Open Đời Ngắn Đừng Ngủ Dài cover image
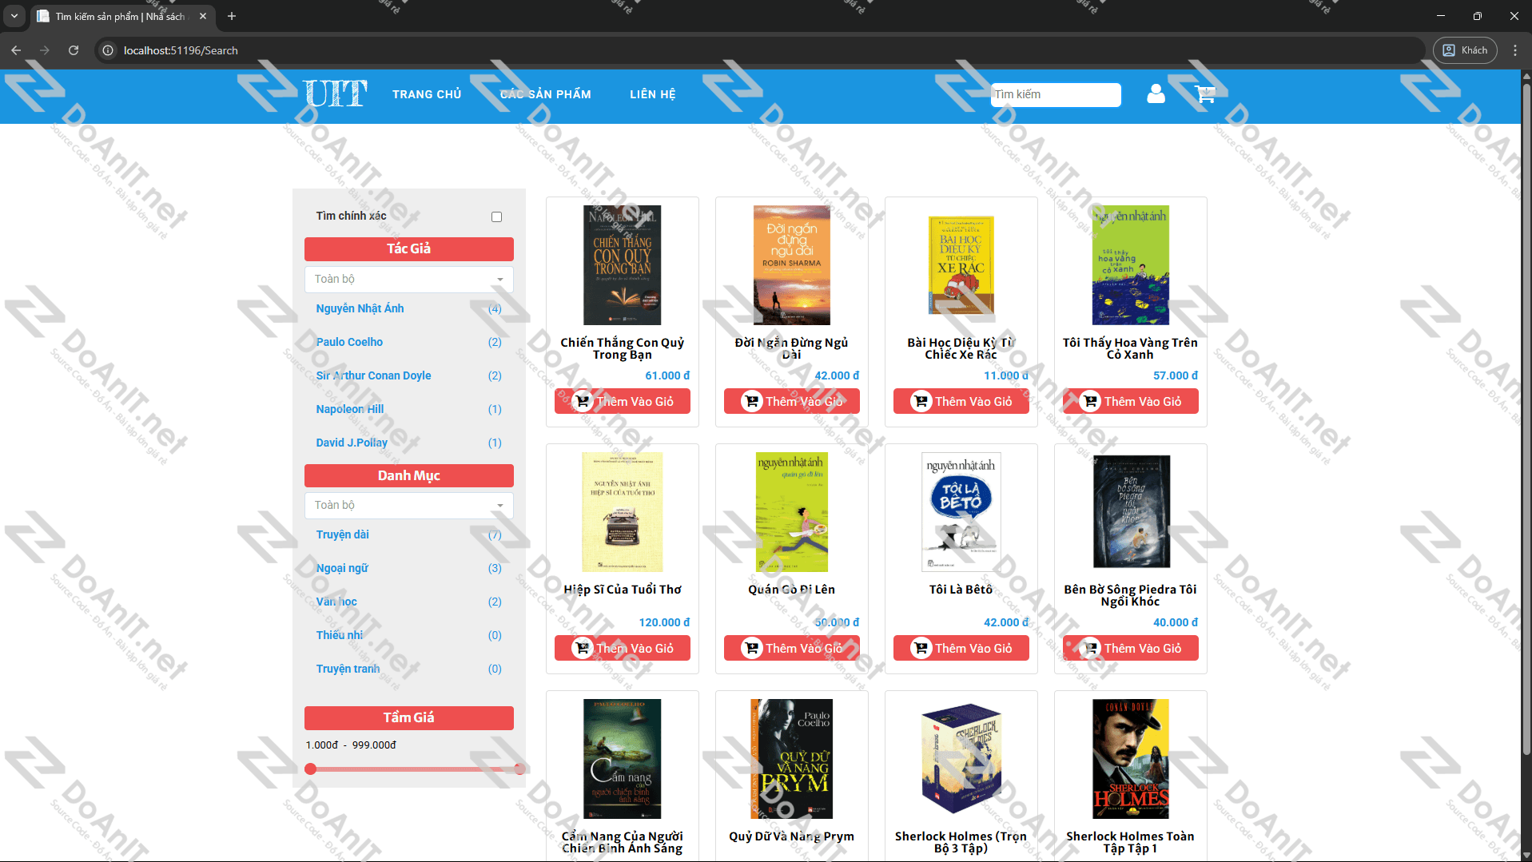 point(792,265)
